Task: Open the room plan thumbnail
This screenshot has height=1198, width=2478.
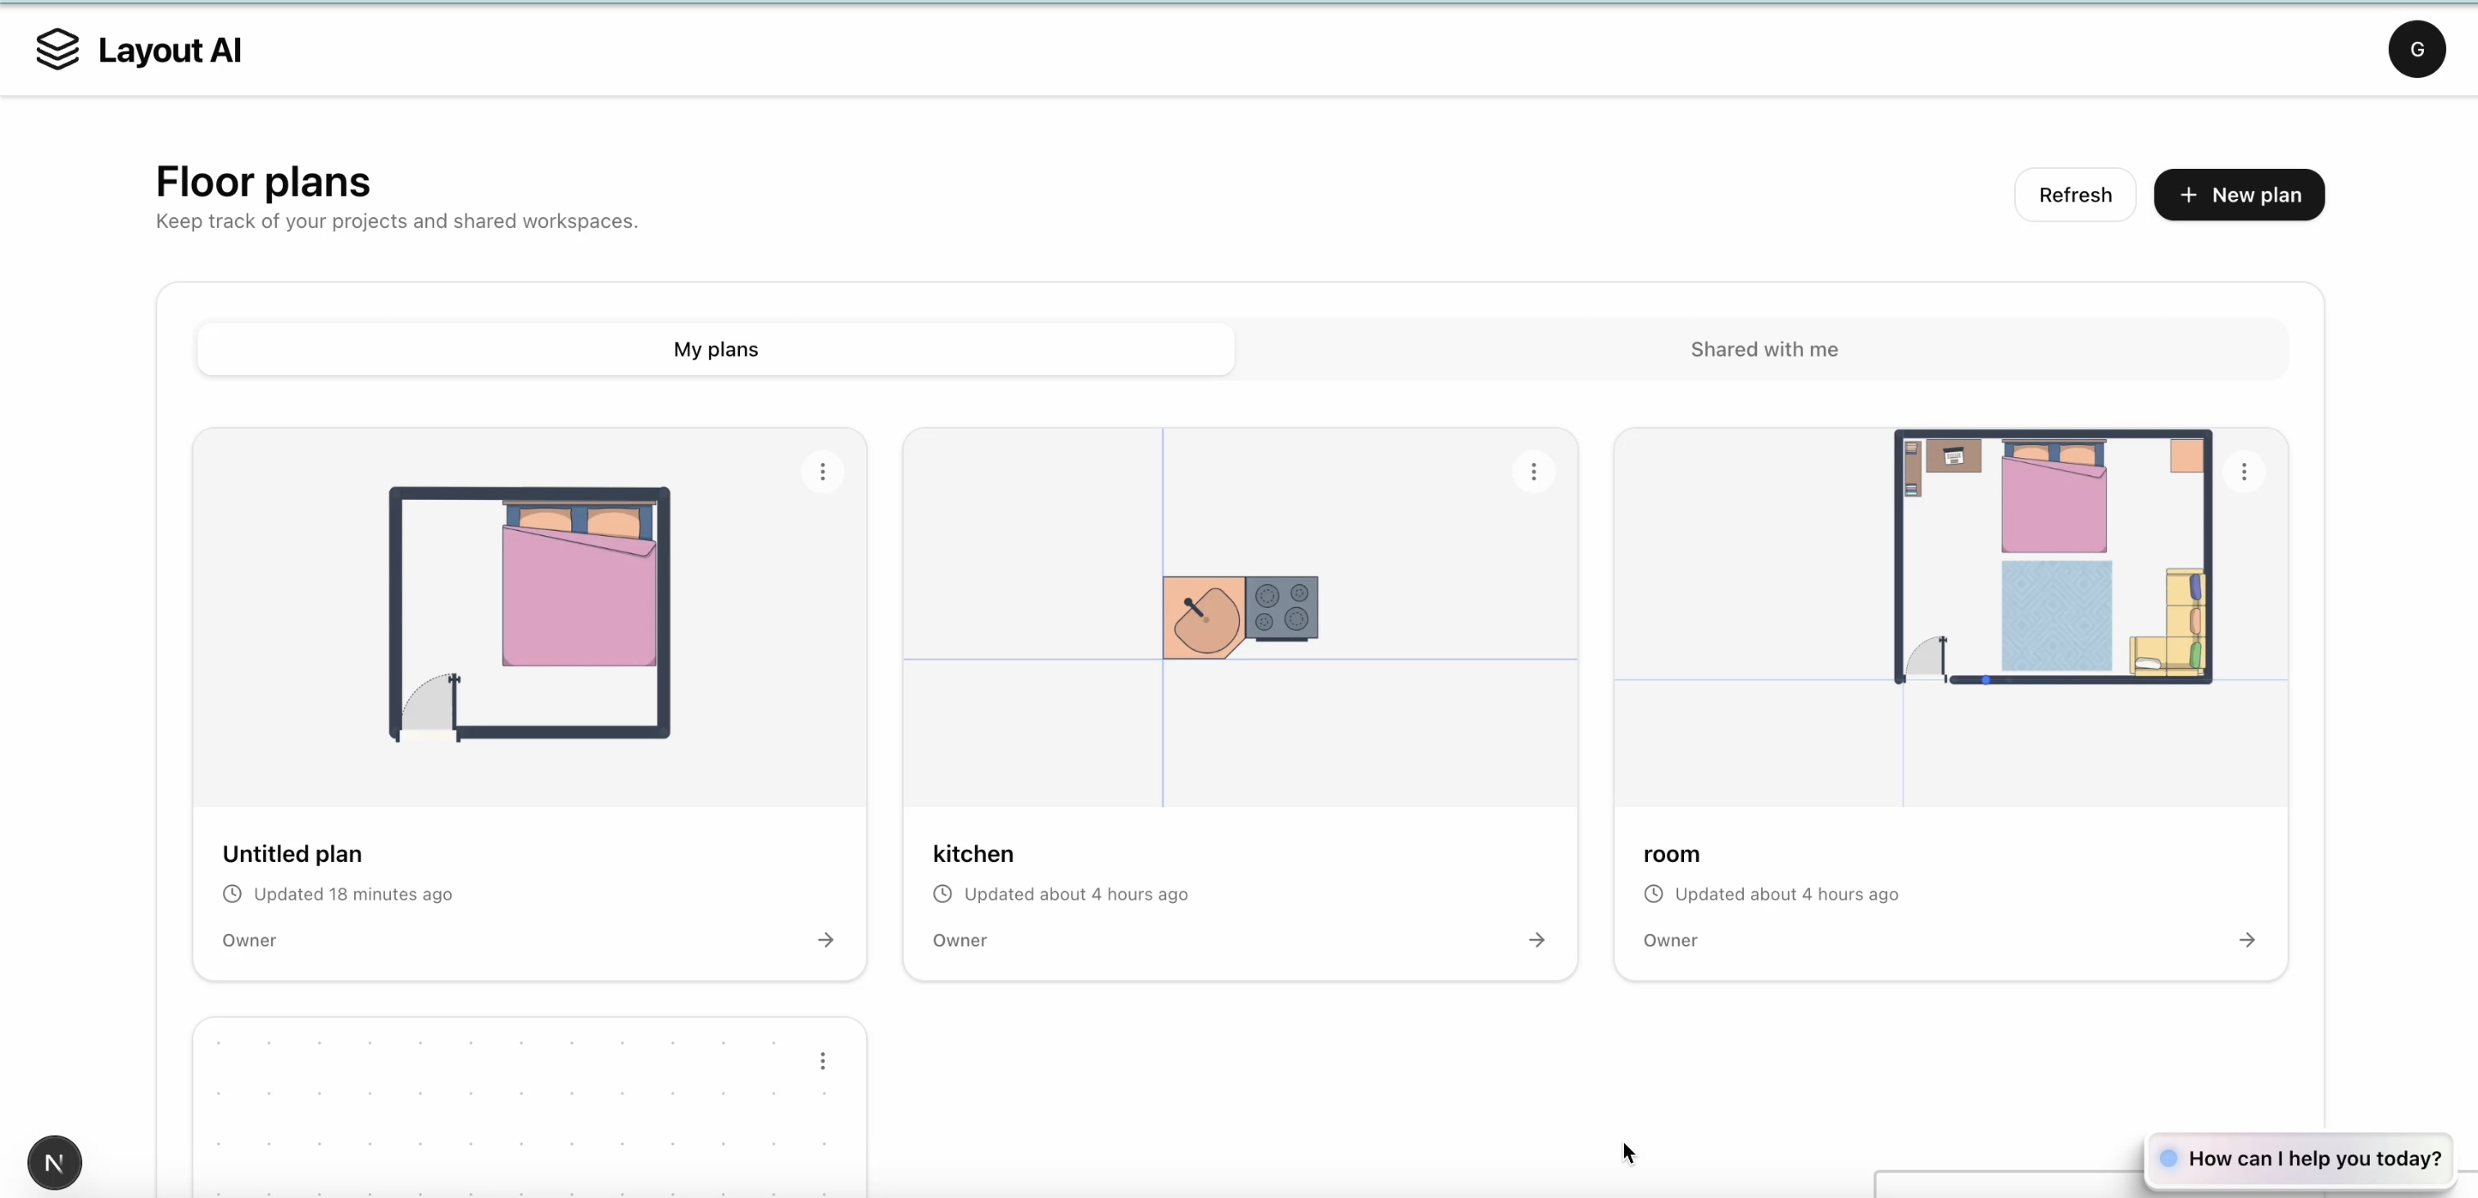Action: (1950, 616)
